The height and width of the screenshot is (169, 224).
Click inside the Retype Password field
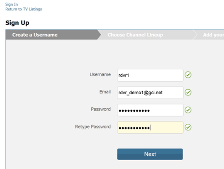click(x=150, y=127)
